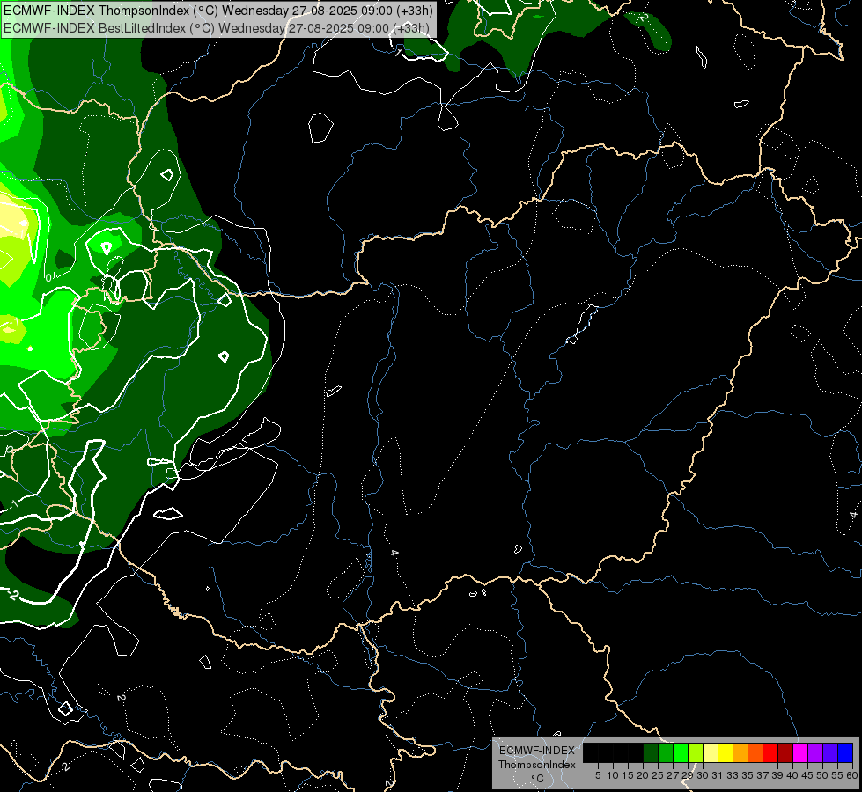The image size is (862, 792).
Task: Click the ThompsonIndex label inside the legend
Action: (537, 765)
